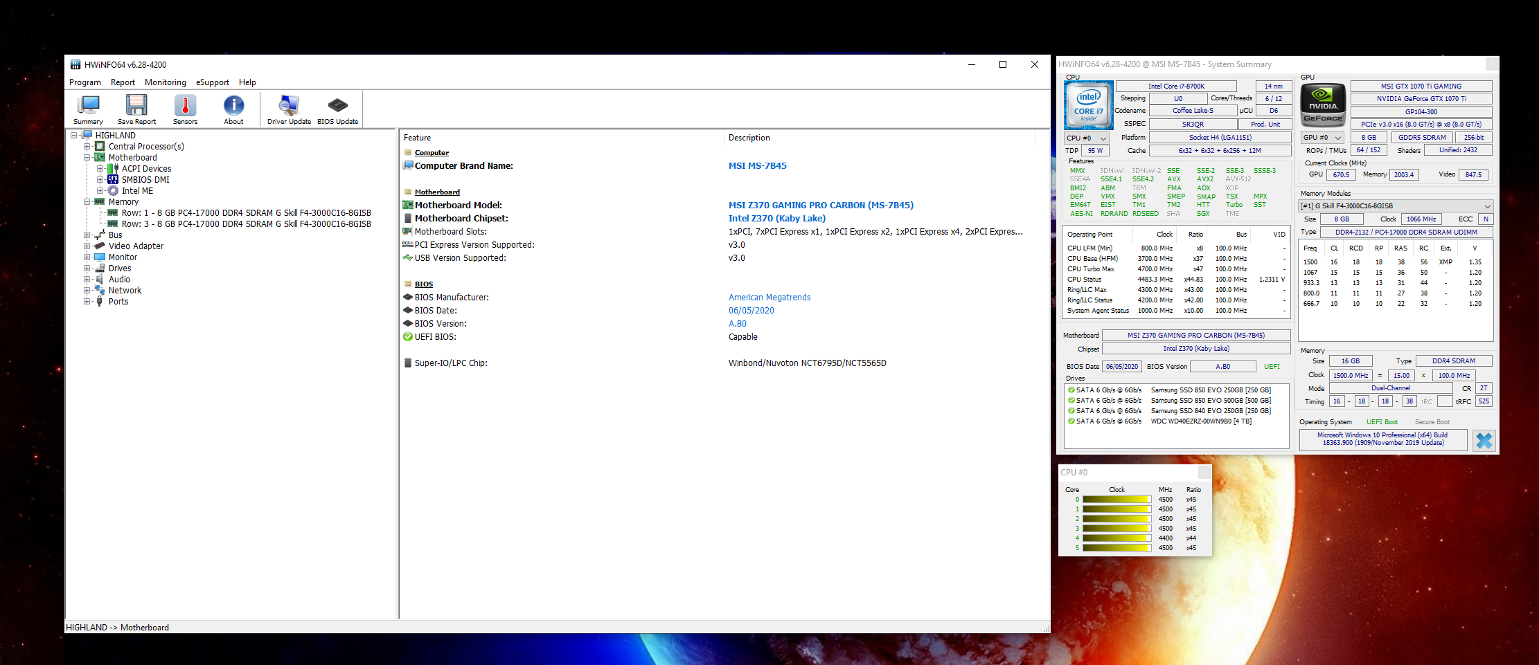Image resolution: width=1539 pixels, height=665 pixels.
Task: Click the SMBIOS DMI icon
Action: pos(113,179)
